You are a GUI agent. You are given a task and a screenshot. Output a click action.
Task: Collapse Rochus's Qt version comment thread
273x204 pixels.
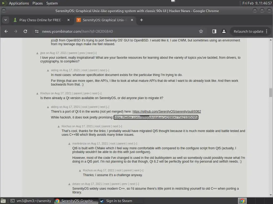pos(100,93)
